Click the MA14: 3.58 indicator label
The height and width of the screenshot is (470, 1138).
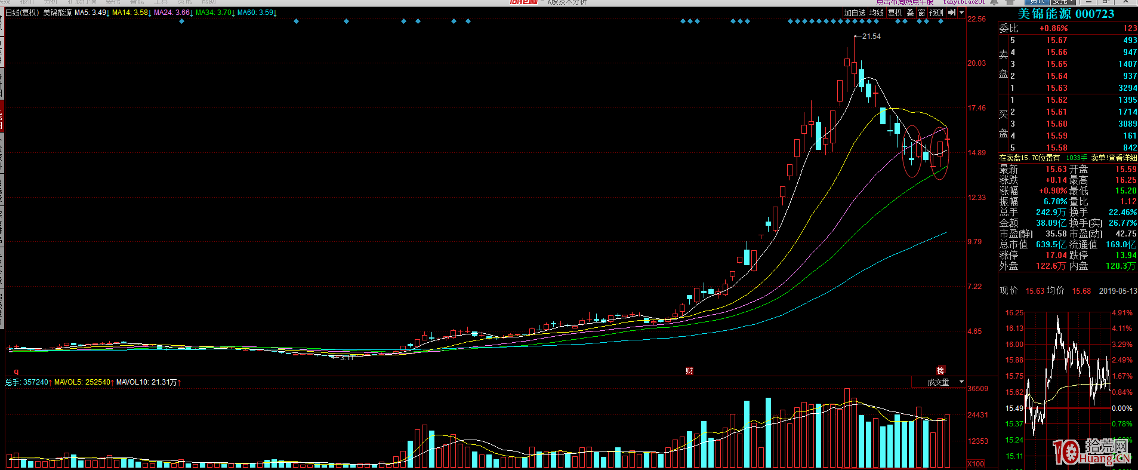pos(131,13)
